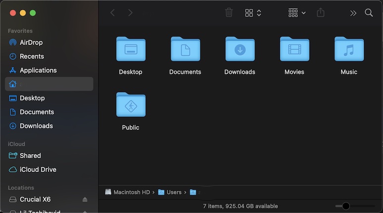Open Applications from the sidebar
Viewport: 383px width, 213px height.
49,70
